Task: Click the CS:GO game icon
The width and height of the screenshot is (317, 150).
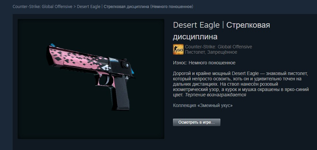Action: (178, 49)
